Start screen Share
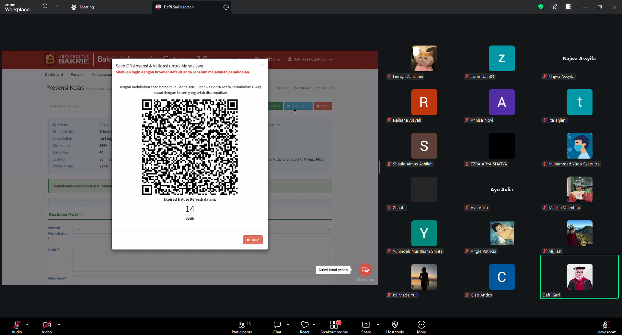 pos(366,327)
